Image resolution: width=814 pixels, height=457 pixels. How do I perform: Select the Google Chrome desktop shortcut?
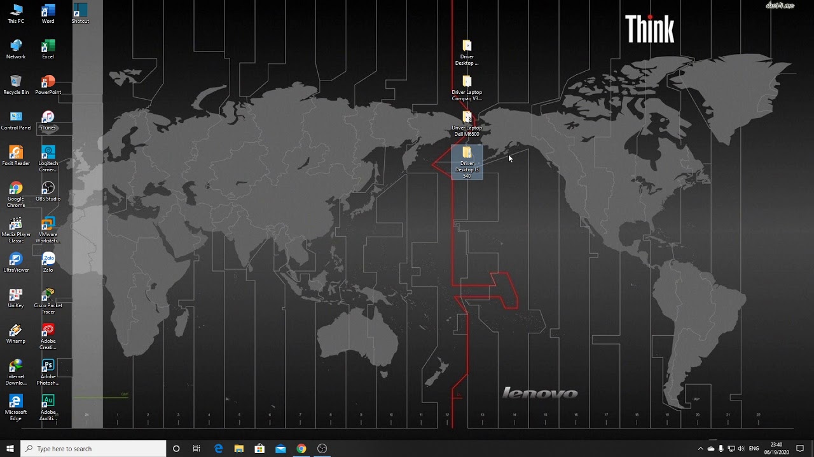[x=16, y=194]
